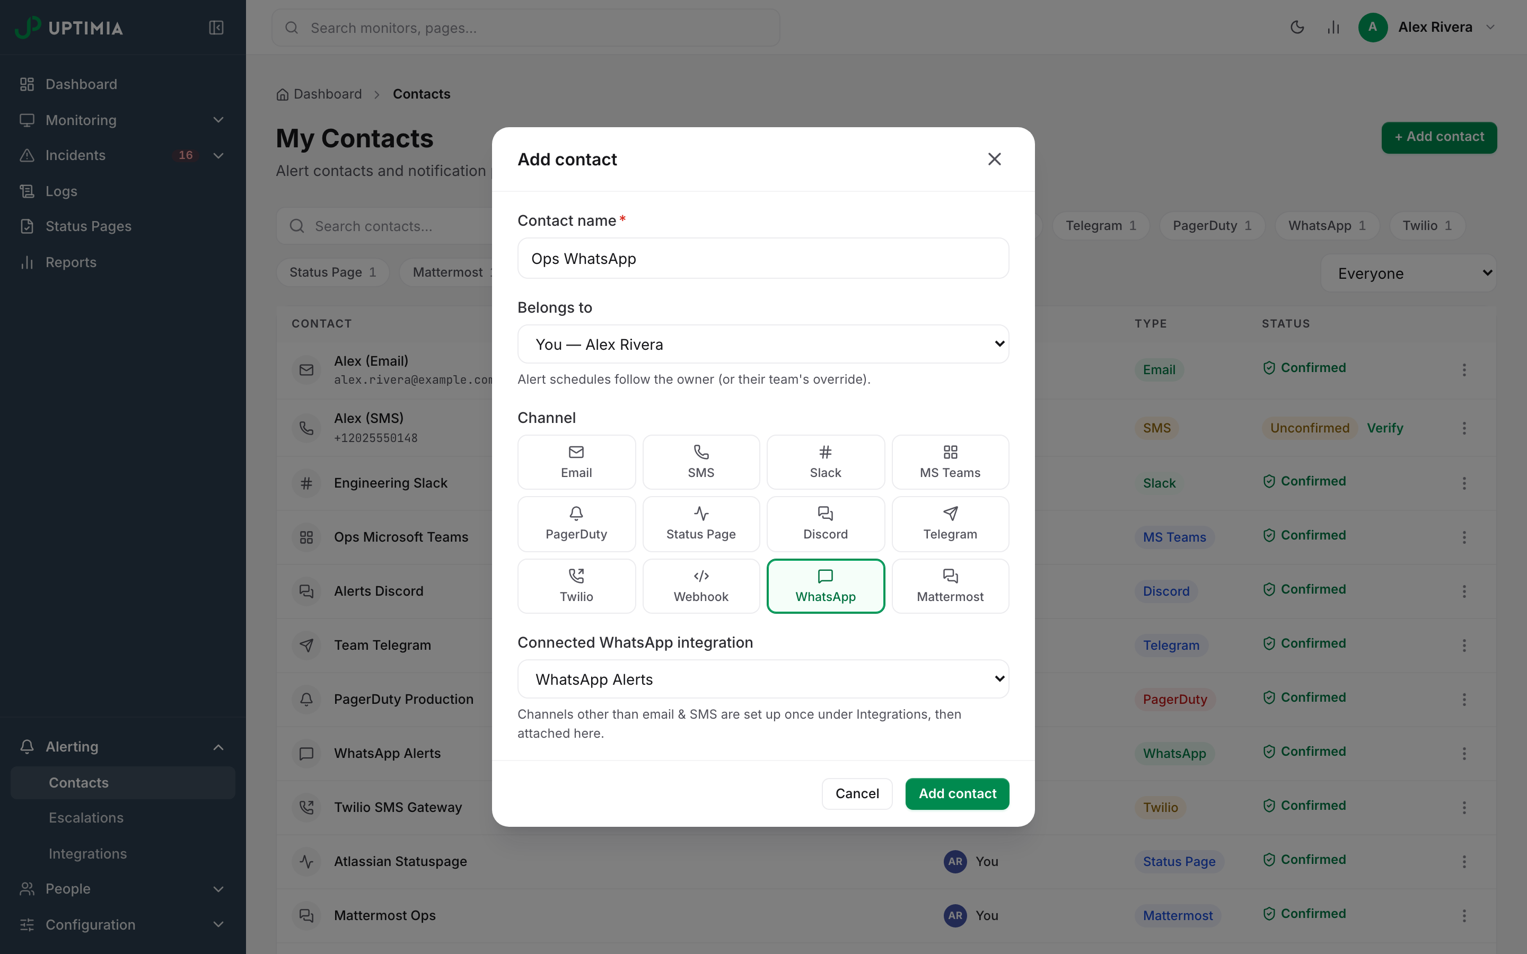The image size is (1527, 954).
Task: Open Status Pages in the sidebar
Action: coord(122,226)
